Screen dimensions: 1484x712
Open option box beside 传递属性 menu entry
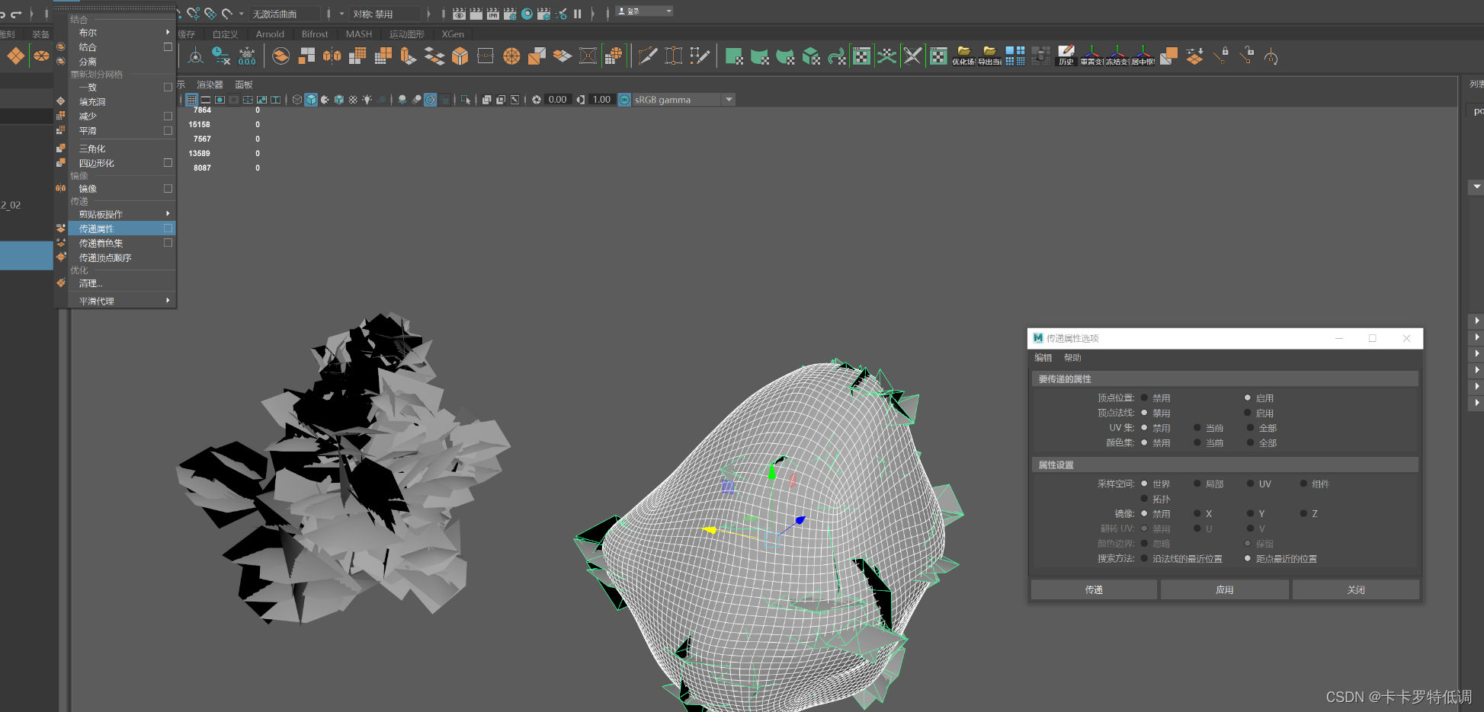pyautogui.click(x=168, y=228)
